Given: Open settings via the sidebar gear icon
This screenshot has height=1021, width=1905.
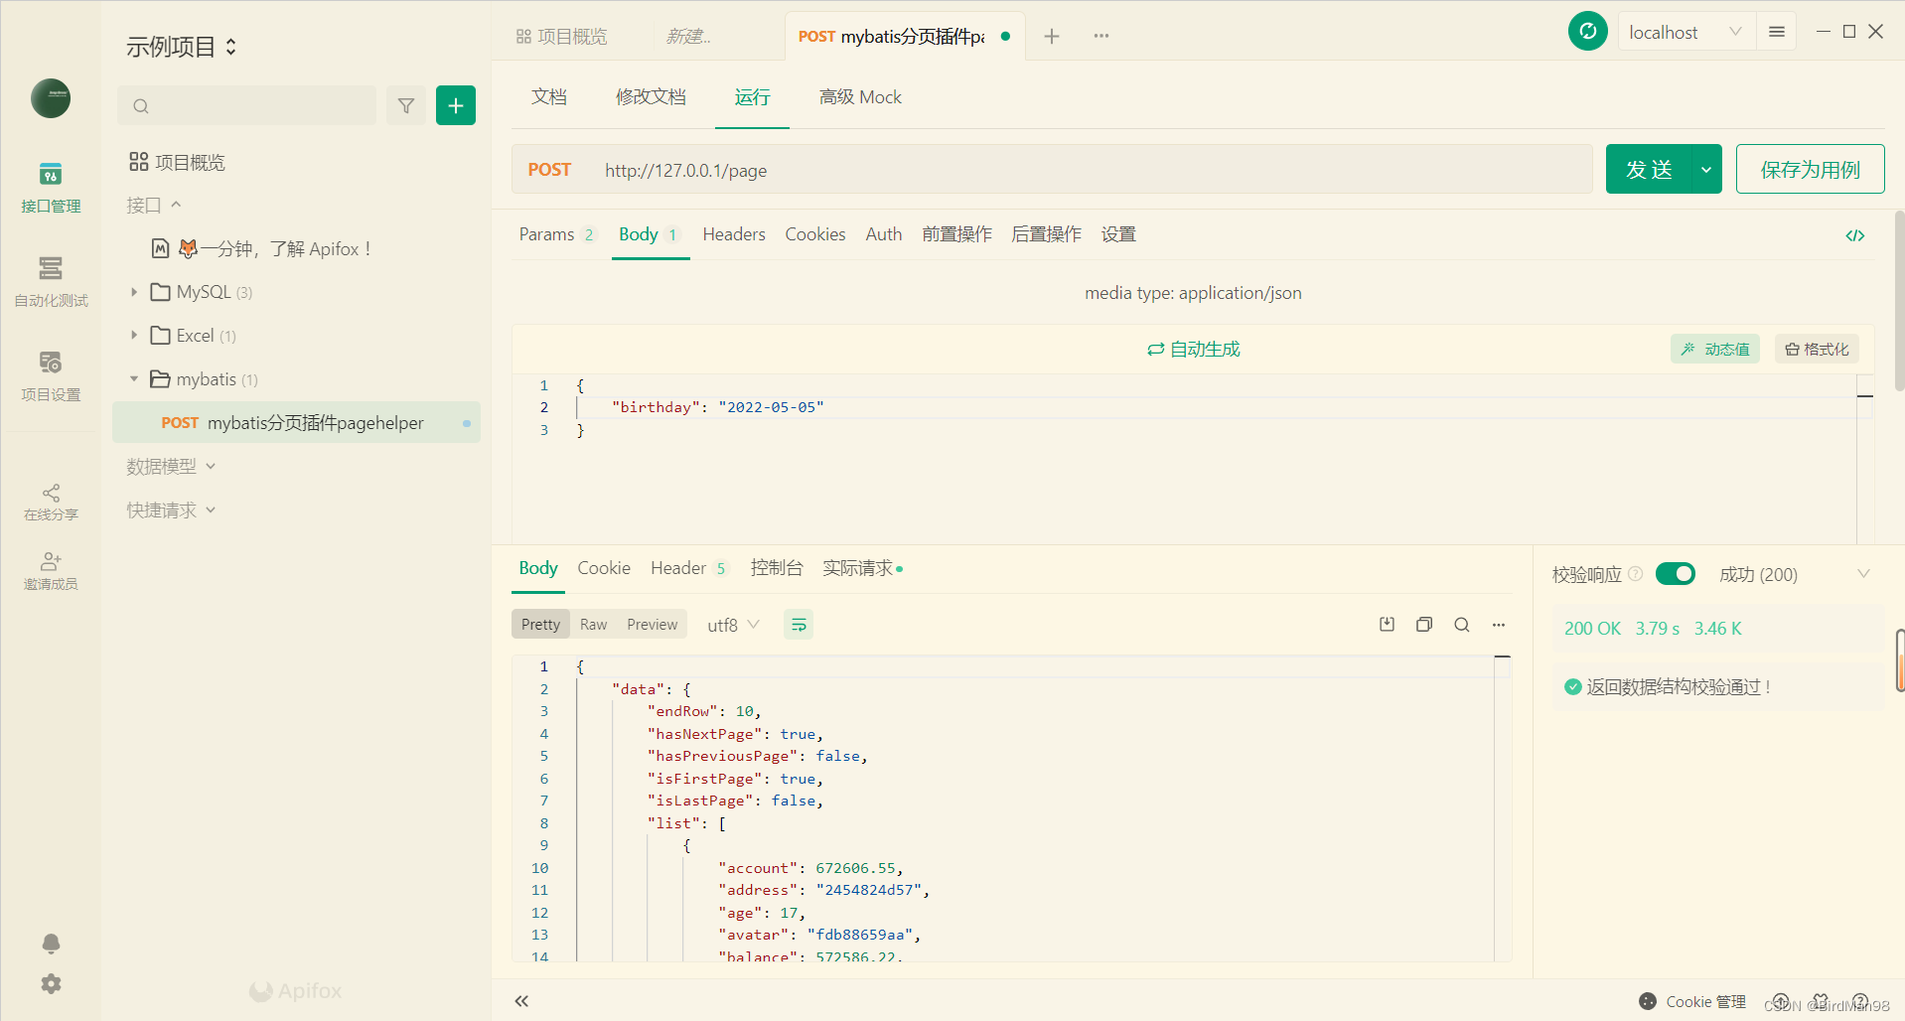Looking at the screenshot, I should coord(51,984).
